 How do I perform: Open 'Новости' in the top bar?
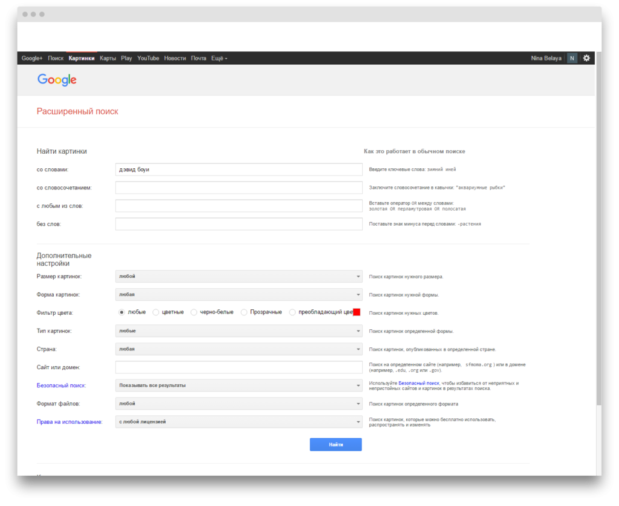[175, 58]
